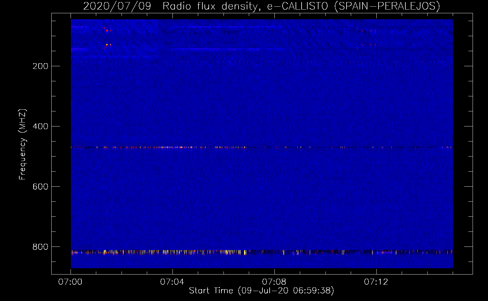Click the '800' frequency tick label
Viewport: 488px width, 301px height.
(40, 247)
